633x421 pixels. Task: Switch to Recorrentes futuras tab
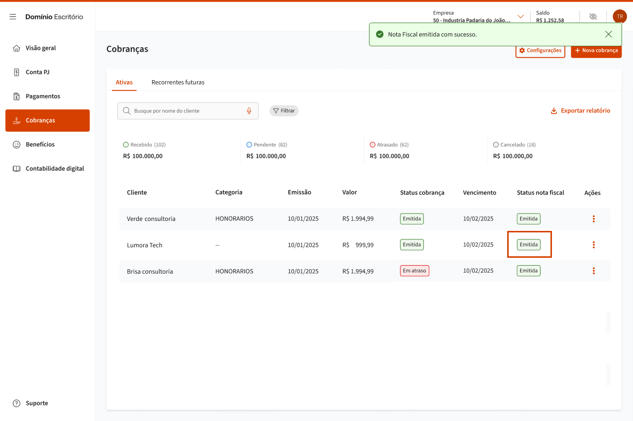(x=178, y=83)
